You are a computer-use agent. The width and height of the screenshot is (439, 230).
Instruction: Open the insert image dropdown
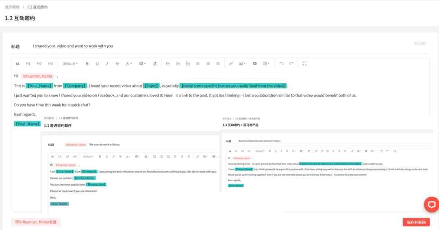pos(242,64)
